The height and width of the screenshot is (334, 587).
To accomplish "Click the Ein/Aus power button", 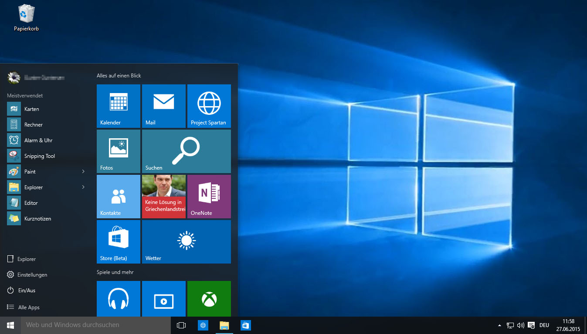I will click(26, 291).
